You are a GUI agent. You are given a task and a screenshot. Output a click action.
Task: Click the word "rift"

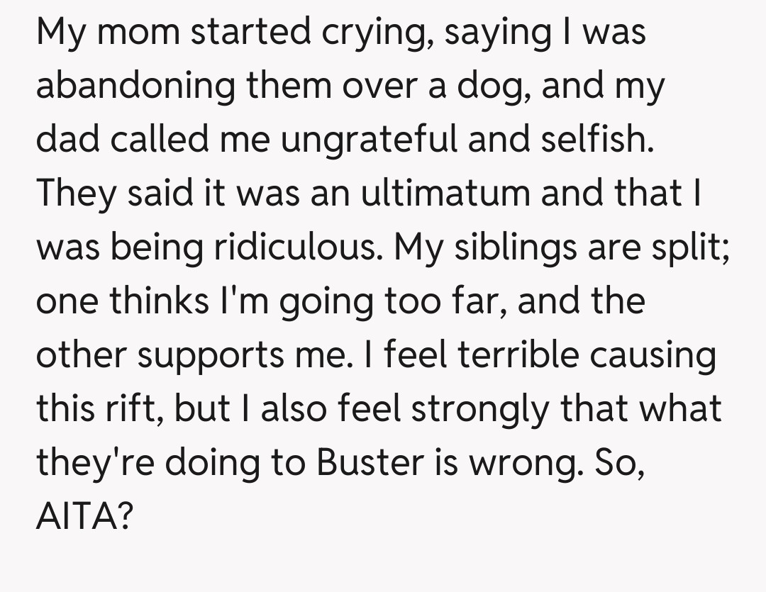pos(130,408)
